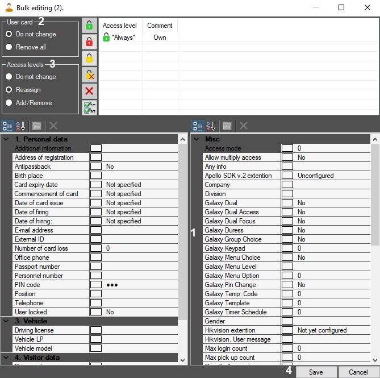
Task: Collapse the '1. Personal data' category
Action: point(6,139)
